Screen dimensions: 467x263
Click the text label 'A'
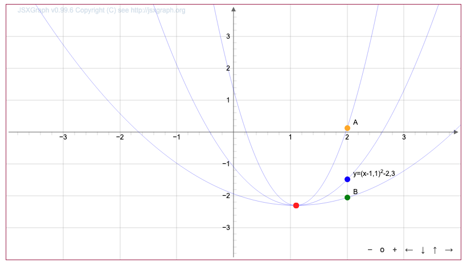tap(355, 122)
